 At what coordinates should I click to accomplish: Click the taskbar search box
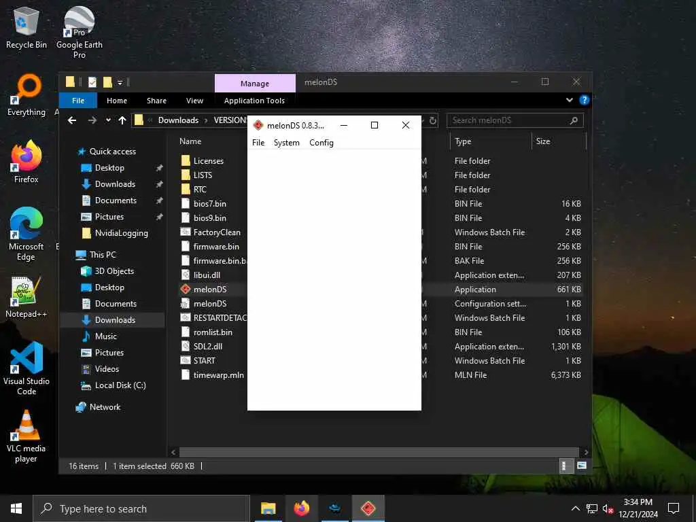pyautogui.click(x=141, y=508)
